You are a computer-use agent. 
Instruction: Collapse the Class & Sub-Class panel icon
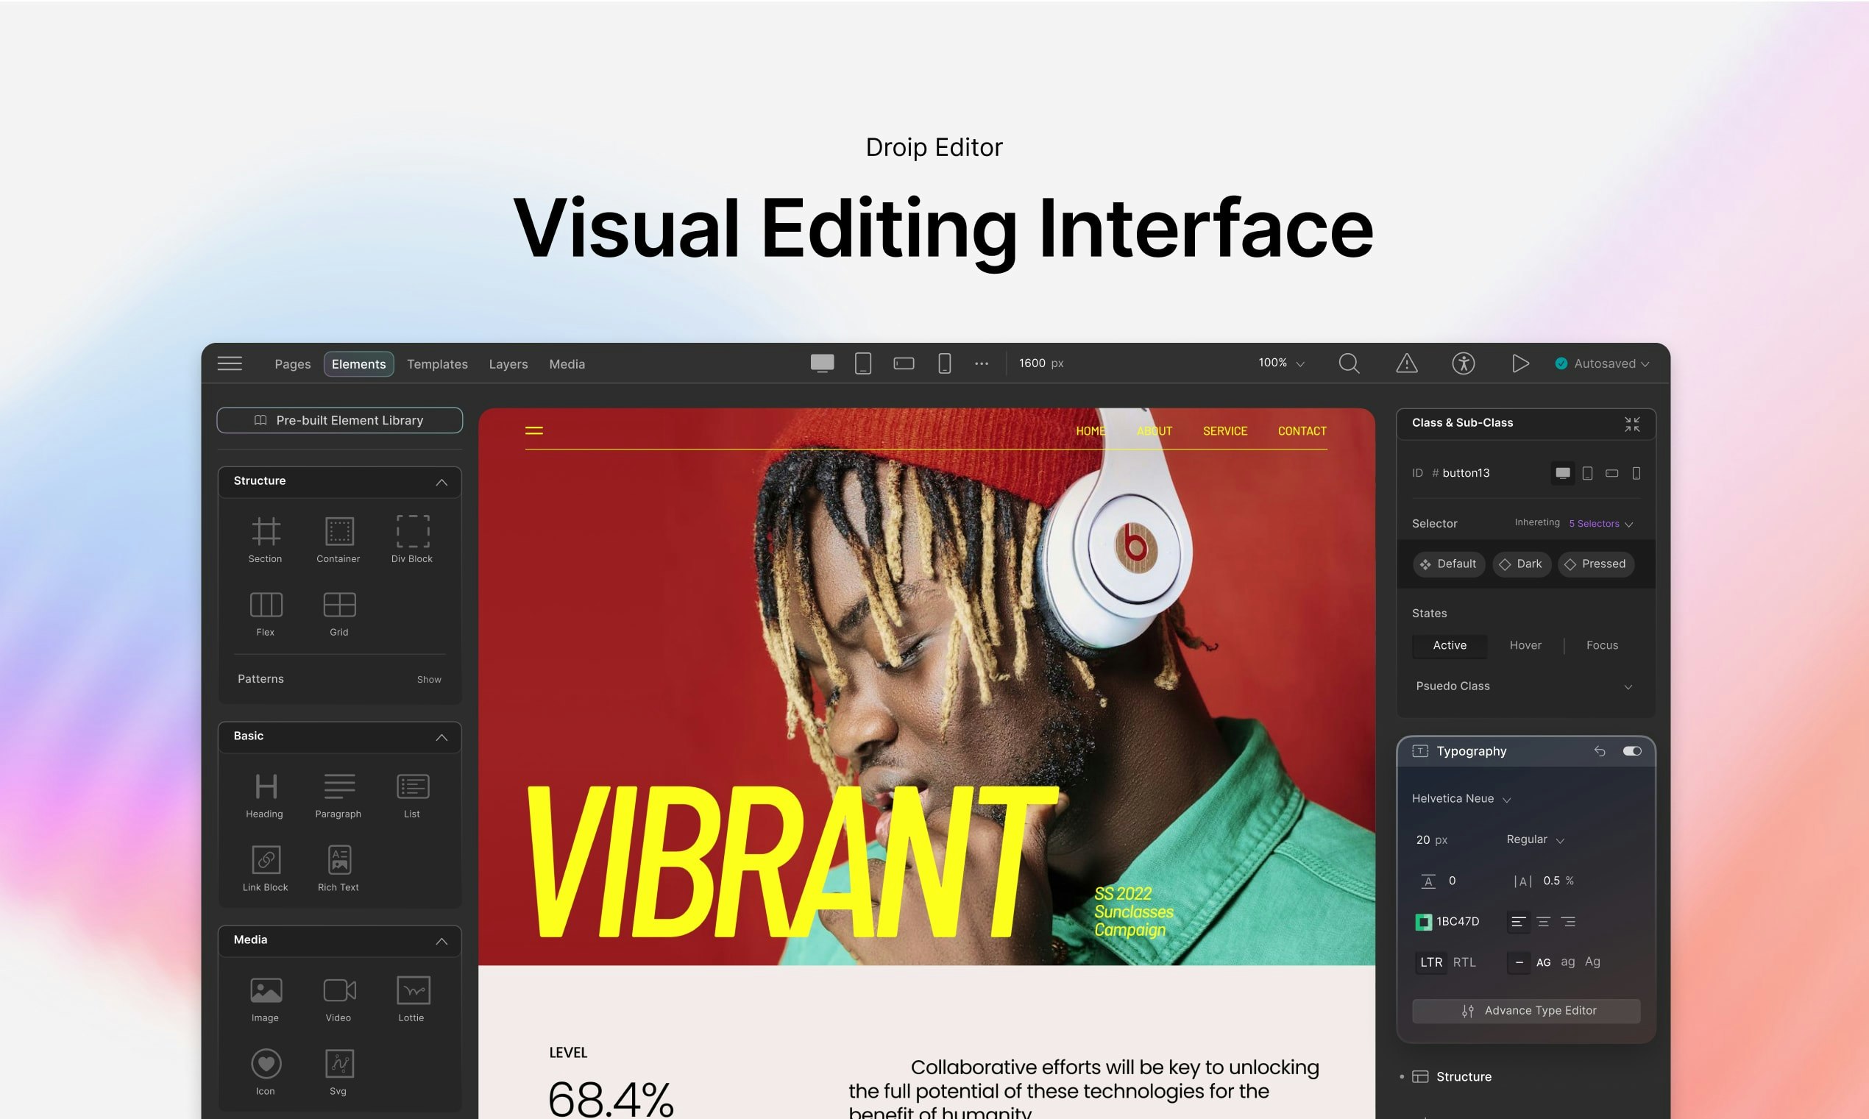(1631, 424)
